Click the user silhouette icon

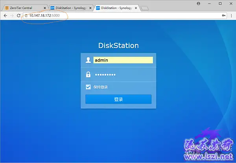point(88,60)
